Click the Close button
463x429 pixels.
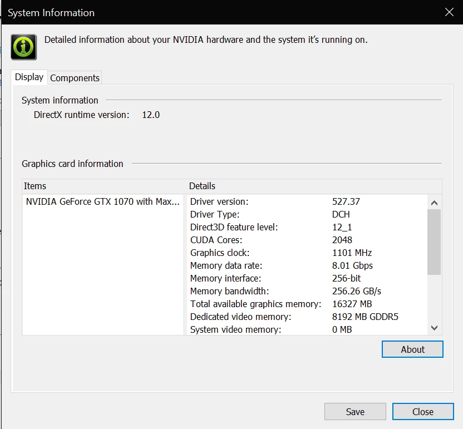point(423,412)
